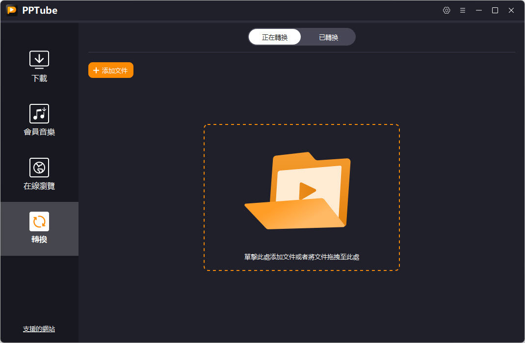Toggle the conversion status segmented switcher

[x=302, y=37]
